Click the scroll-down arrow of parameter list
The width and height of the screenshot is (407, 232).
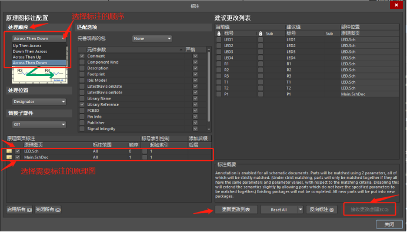tap(209, 129)
